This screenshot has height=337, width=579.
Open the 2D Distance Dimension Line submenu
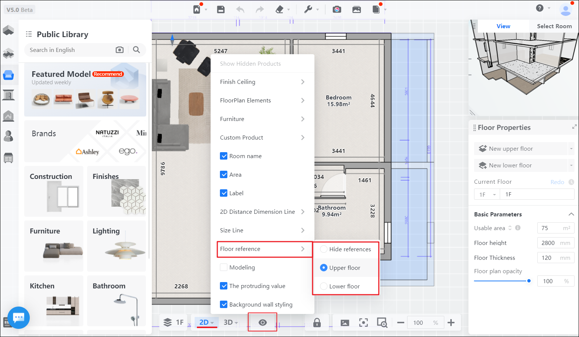click(262, 212)
